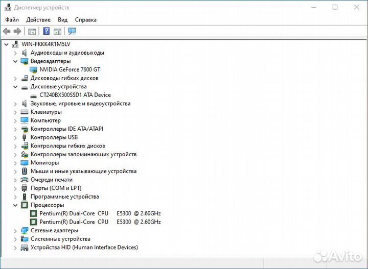Collapse the WIN-FKKK4R1M5LV root node
368x269 pixels.
tap(6, 44)
